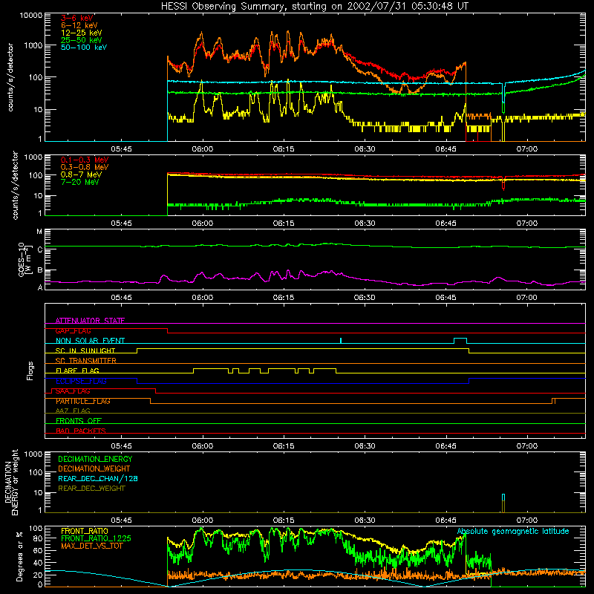Click the AAZ_FLAG label

pos(73,411)
